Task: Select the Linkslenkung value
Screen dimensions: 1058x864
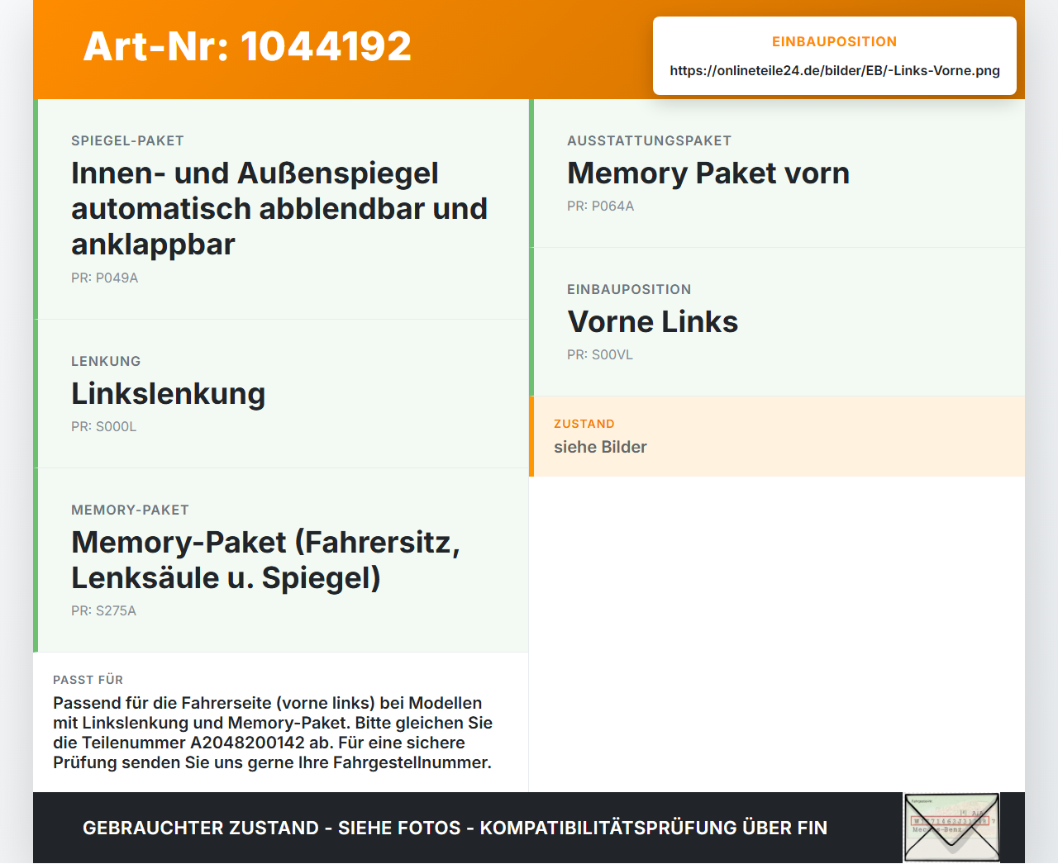Action: point(169,394)
